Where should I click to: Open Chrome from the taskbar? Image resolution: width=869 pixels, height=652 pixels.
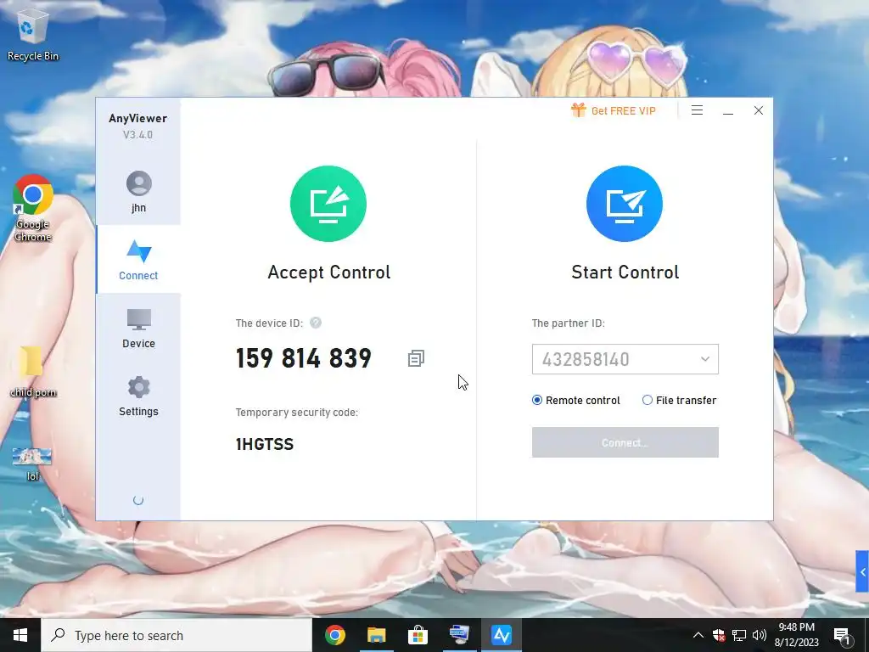pos(334,635)
